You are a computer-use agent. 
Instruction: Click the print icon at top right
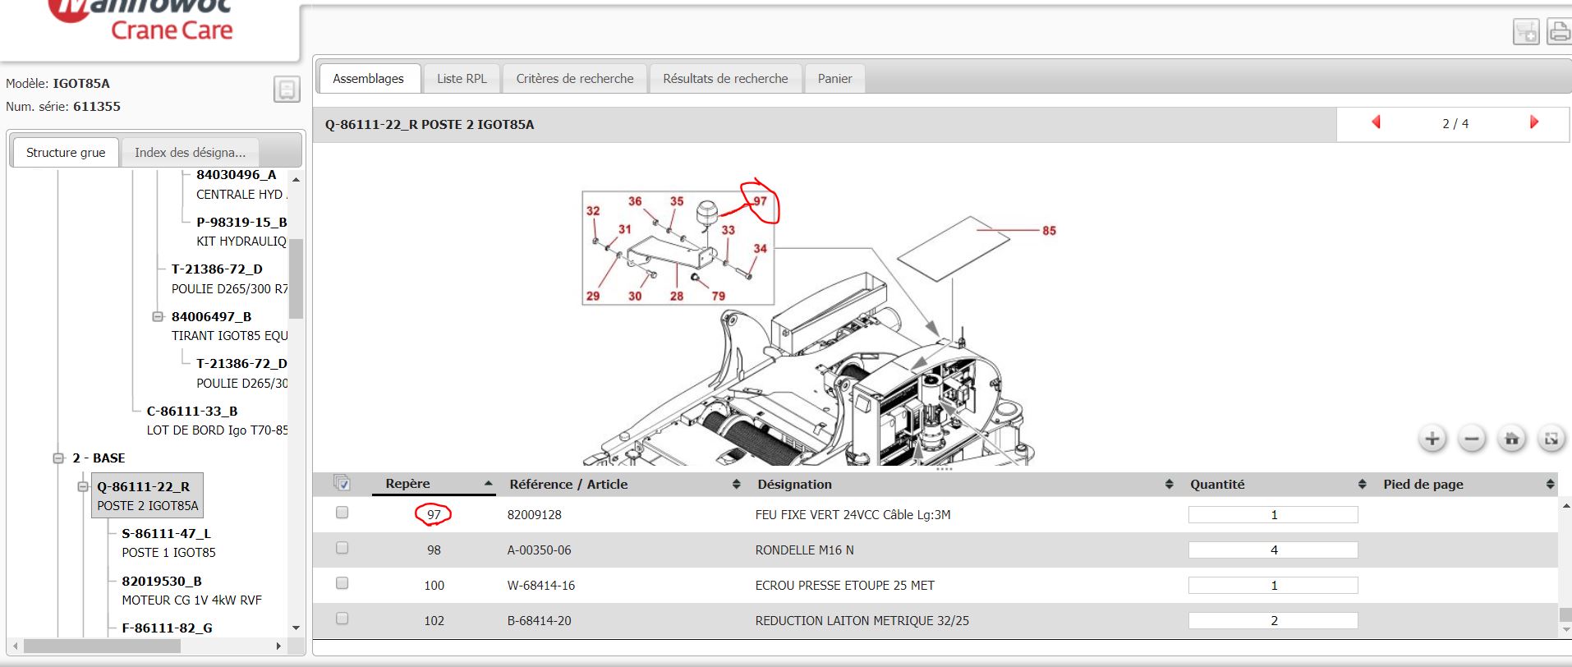1558,32
